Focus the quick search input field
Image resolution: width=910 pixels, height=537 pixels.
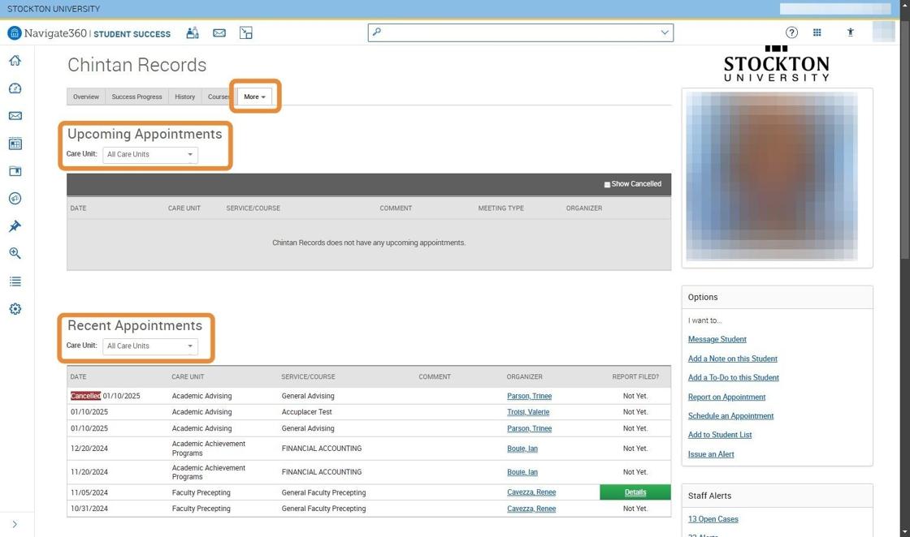(520, 32)
